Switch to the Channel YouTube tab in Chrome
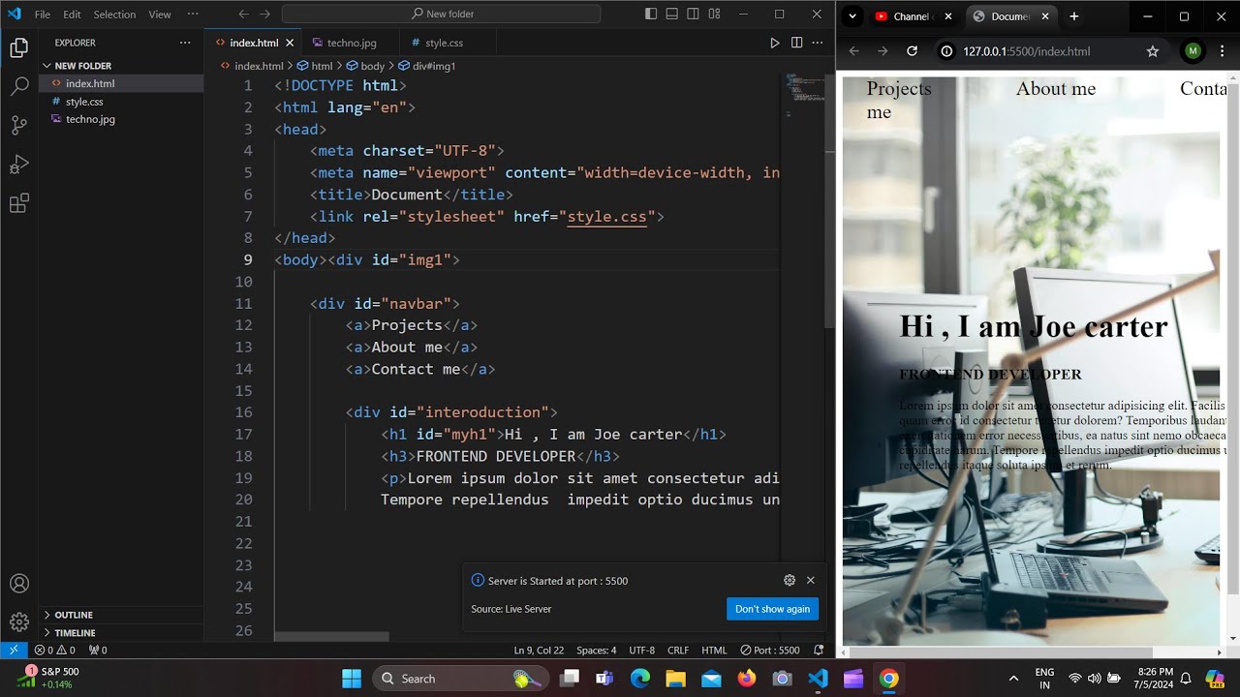Viewport: 1240px width, 697px height. tap(913, 16)
